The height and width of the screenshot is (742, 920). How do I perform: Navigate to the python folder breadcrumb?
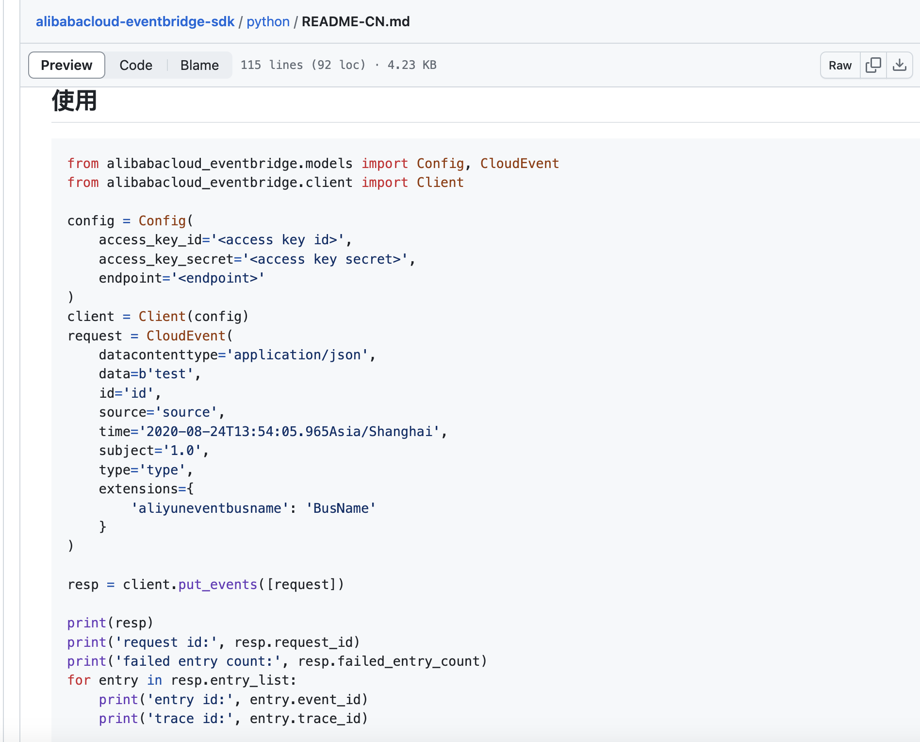268,22
